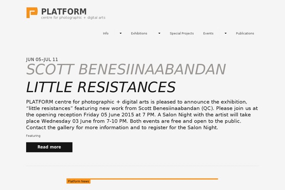Expand the Info dropdown arrow

tap(121, 33)
